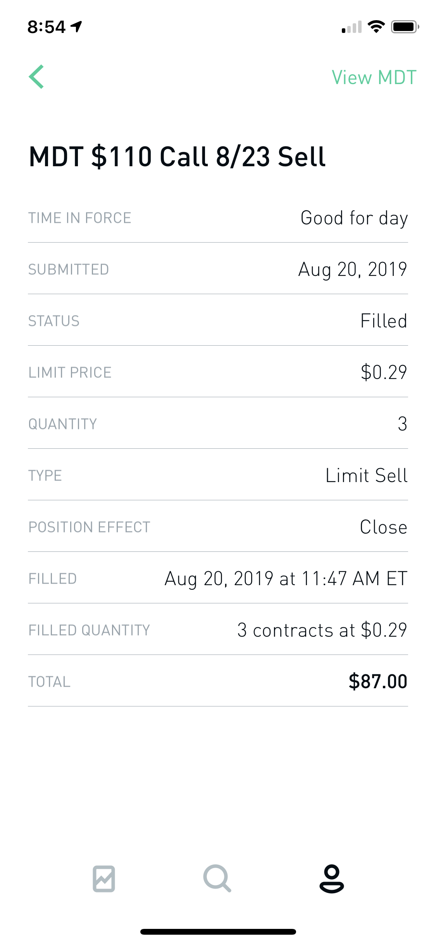The height and width of the screenshot is (944, 436).
Task: Tap the Limit Sell type value
Action: click(x=366, y=475)
